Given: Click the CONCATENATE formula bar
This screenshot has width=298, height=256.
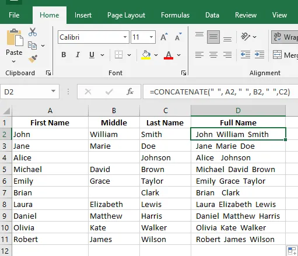Looking at the screenshot, I should click(x=220, y=92).
